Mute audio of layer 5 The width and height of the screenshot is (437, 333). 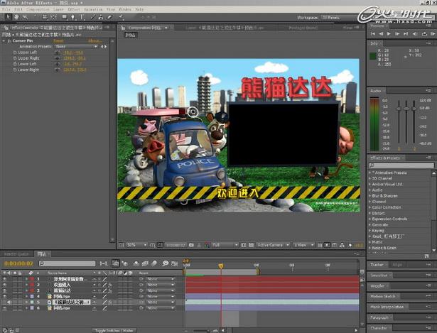tap(9, 302)
